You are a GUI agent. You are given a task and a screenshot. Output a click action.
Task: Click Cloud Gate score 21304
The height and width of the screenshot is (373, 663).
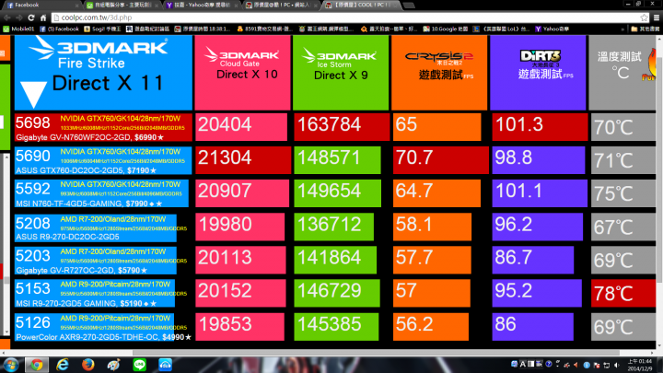243,160
